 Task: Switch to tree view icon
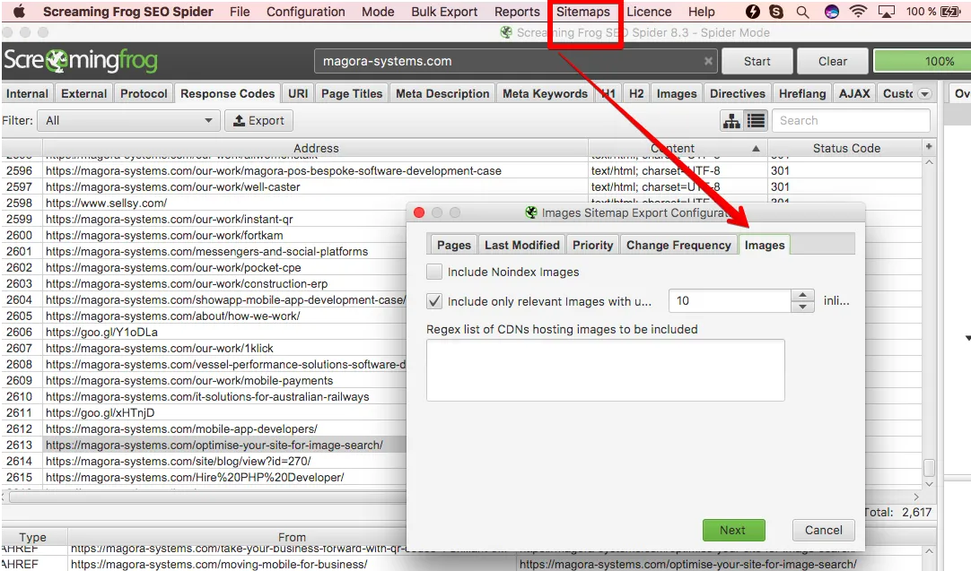click(x=731, y=121)
